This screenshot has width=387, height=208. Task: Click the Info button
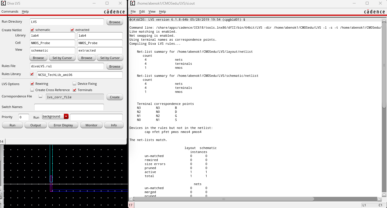[114, 125]
